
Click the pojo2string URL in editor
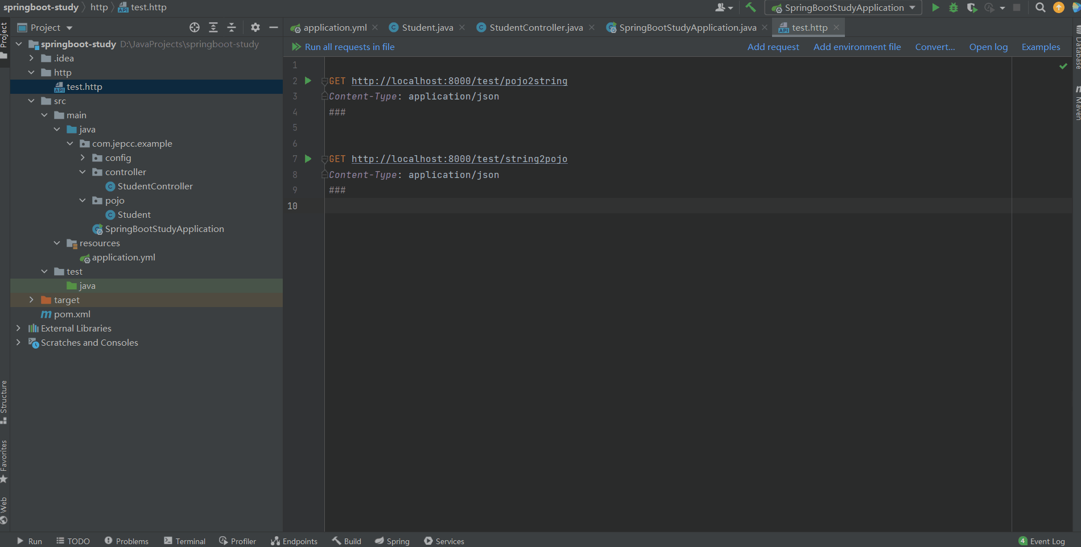459,81
